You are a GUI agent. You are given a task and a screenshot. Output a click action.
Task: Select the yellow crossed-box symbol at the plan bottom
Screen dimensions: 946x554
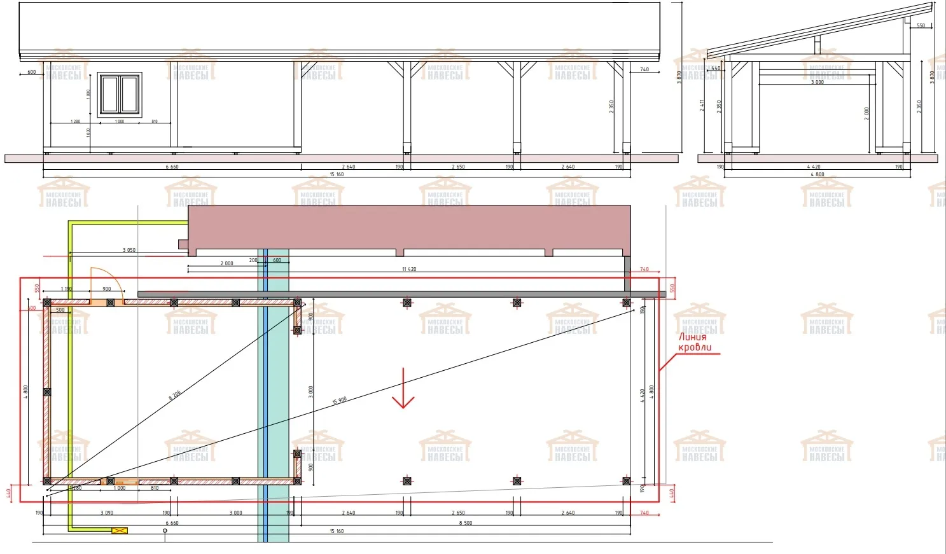(120, 530)
